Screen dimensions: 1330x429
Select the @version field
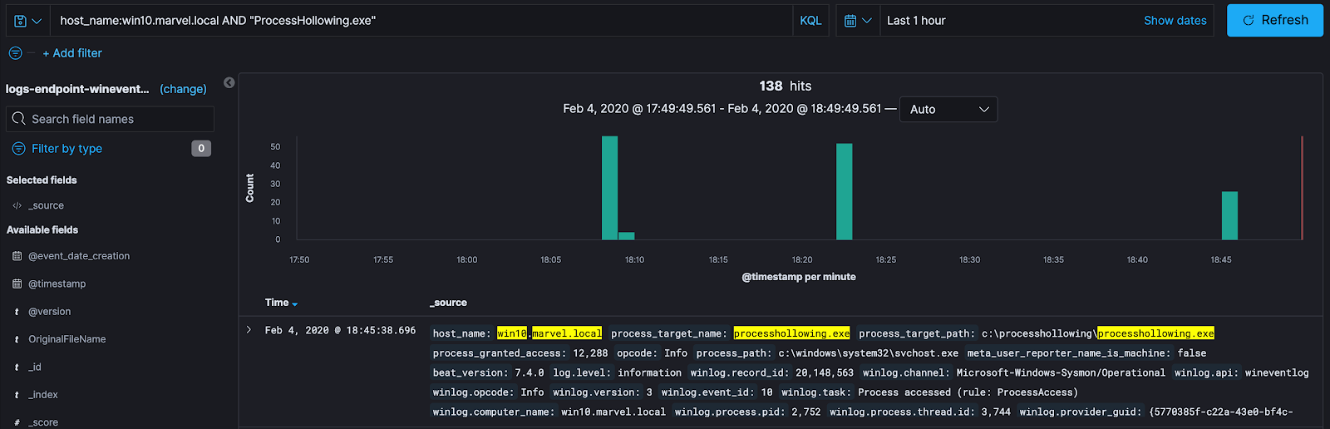50,312
